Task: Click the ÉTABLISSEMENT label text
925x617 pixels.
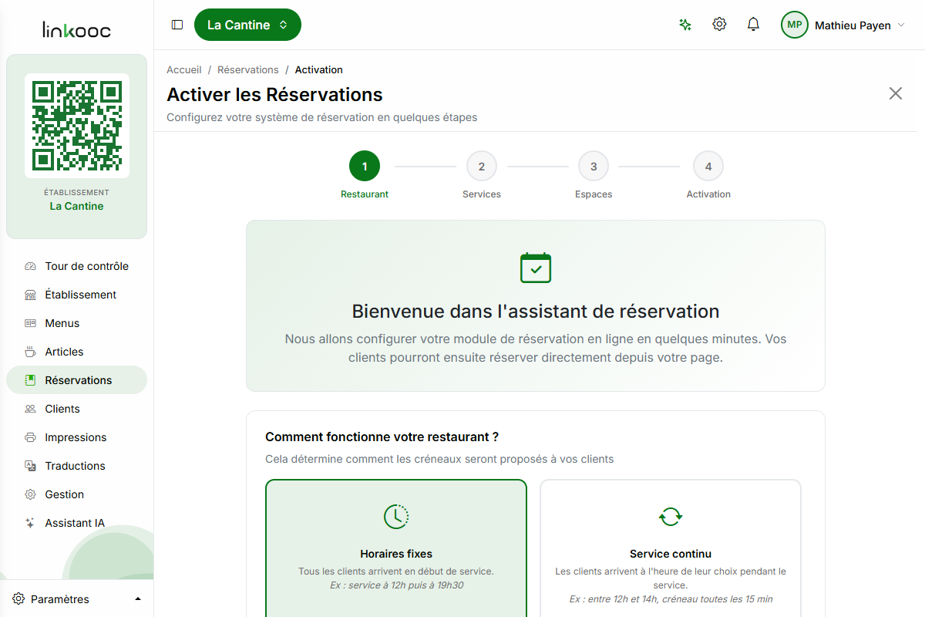Action: [x=77, y=192]
